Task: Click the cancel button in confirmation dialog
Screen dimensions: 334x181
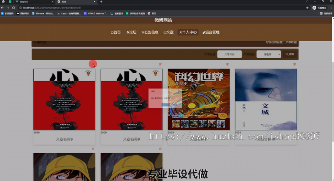Action: (x=175, y=105)
